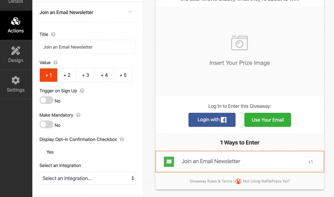The height and width of the screenshot is (197, 334).
Task: Select the +3 entry value
Action: pyautogui.click(x=85, y=75)
